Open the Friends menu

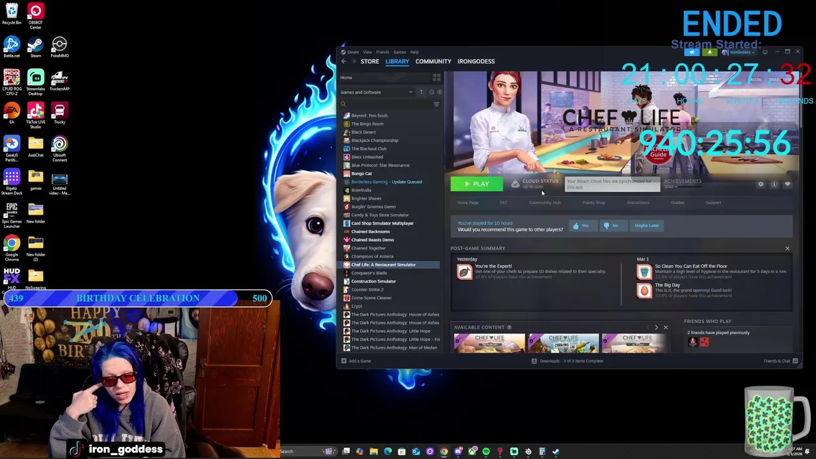tap(382, 52)
